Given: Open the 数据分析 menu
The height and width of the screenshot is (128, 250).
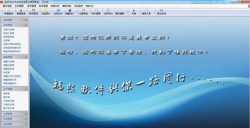Looking at the screenshot, I should tap(55, 6).
